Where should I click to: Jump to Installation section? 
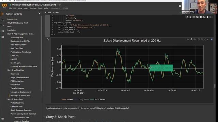12,30
